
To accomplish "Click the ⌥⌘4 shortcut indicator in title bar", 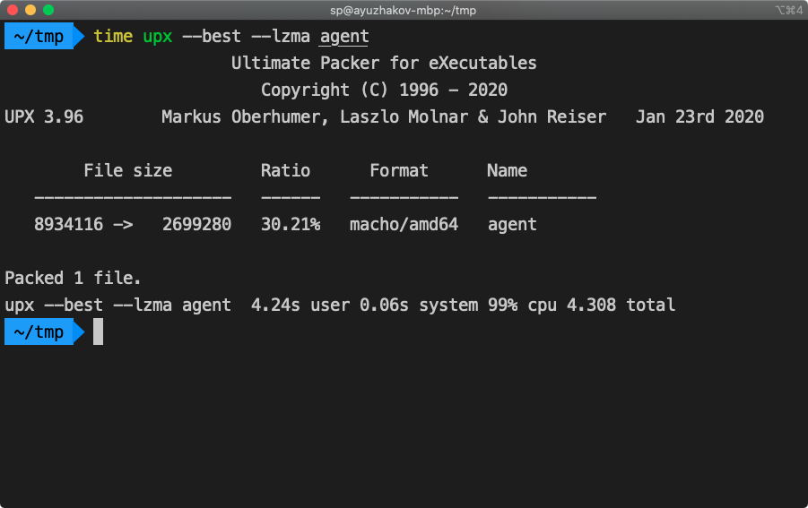I will pyautogui.click(x=789, y=10).
